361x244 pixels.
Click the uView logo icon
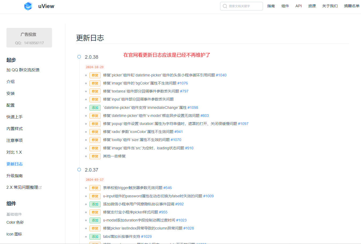[28, 6]
